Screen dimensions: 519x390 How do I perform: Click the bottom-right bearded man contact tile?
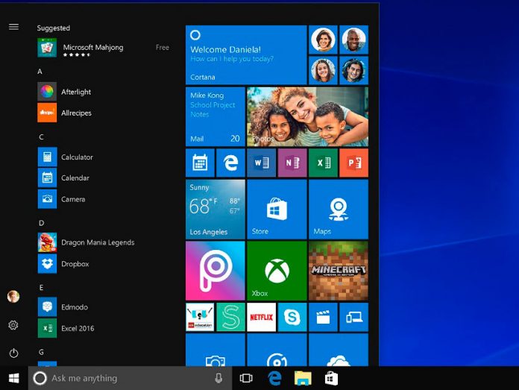[x=354, y=71]
